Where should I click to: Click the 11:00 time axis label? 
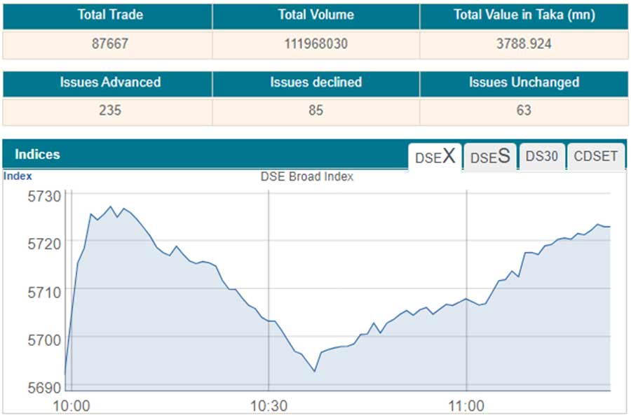466,406
